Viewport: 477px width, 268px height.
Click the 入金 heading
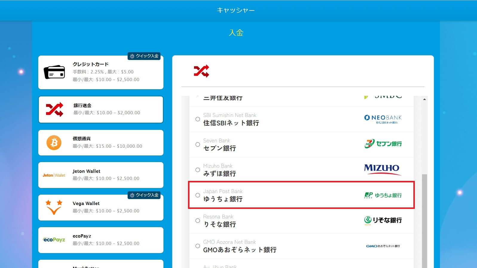[236, 33]
